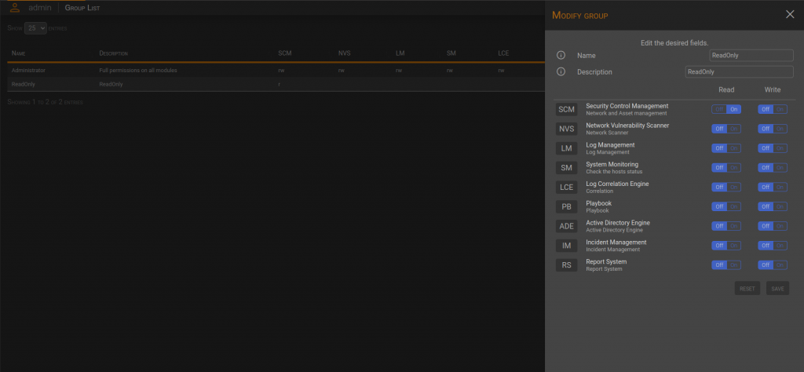
Task: Toggle Read permission for Report System
Action: (726, 265)
